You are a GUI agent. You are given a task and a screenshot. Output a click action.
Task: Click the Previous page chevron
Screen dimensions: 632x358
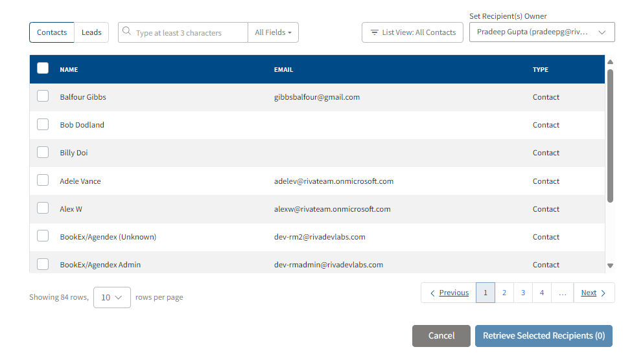[x=432, y=293]
